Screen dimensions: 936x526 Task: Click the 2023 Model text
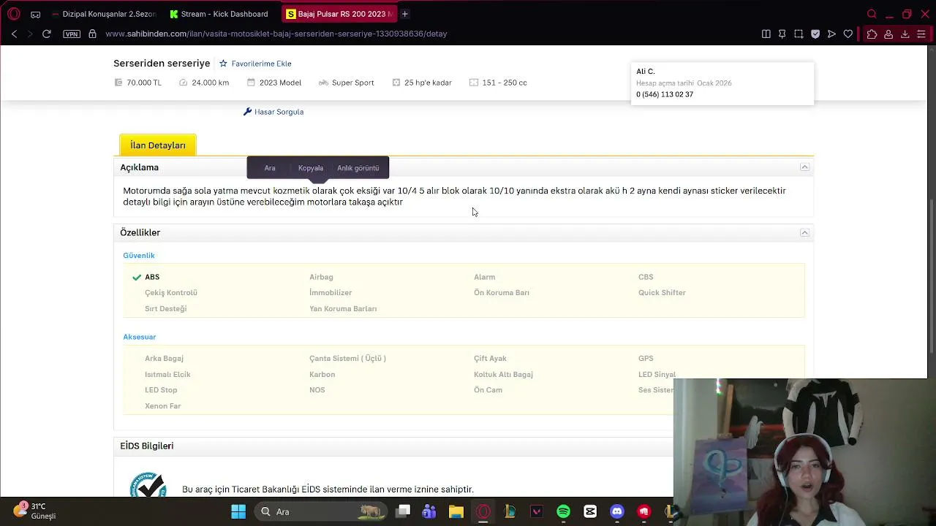pos(280,83)
